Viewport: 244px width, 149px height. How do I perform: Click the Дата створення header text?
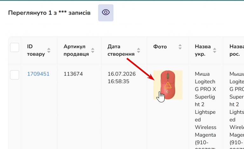click(x=121, y=50)
